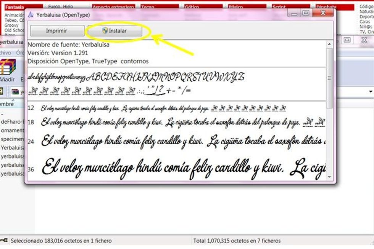This screenshot has width=374, height=249.
Task: Click the archive icon beside yerbaluisa in the address bar
Action: [x=15, y=92]
